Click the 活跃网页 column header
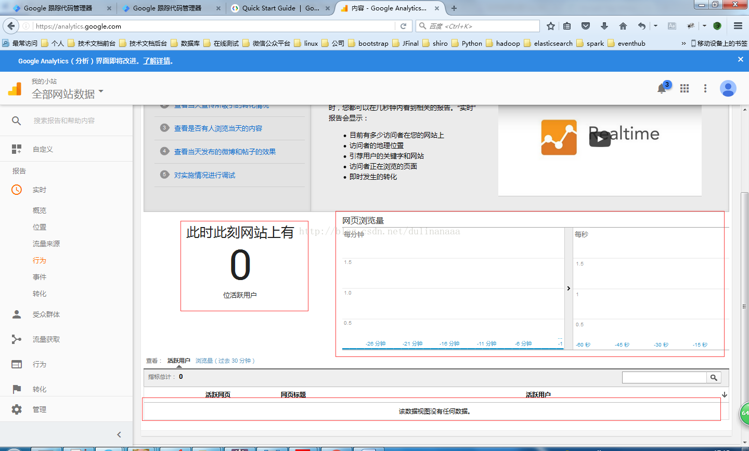749x451 pixels. point(218,395)
